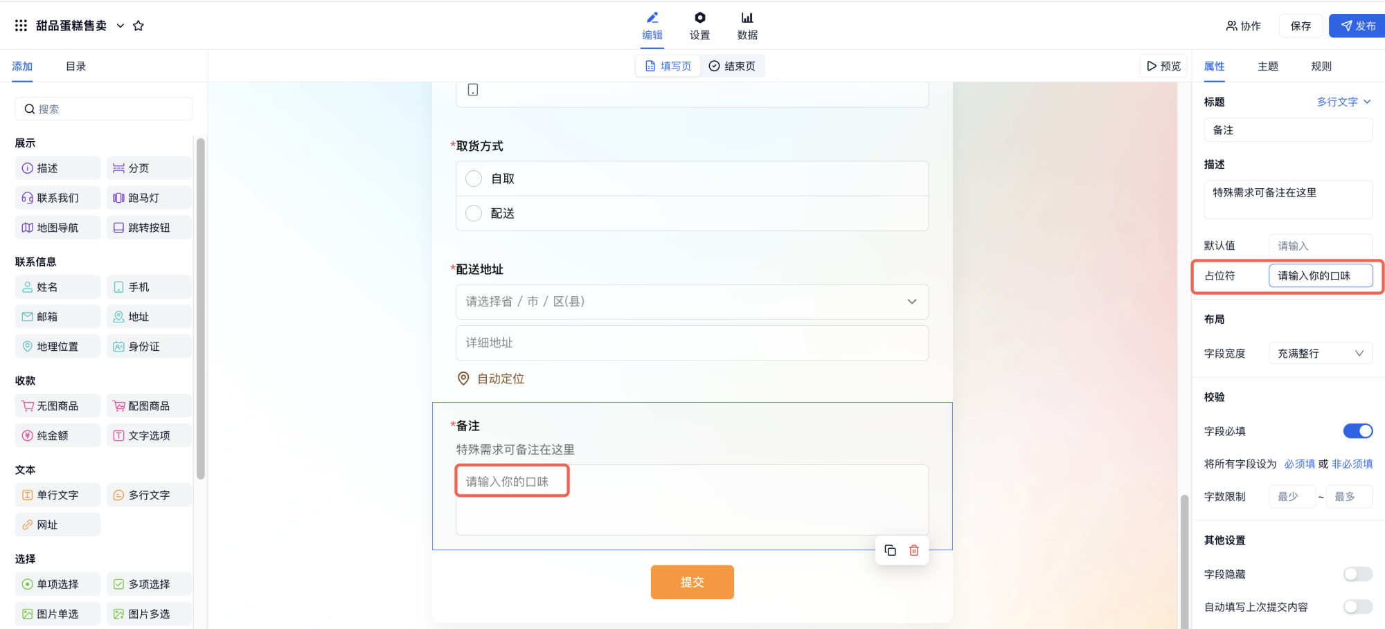Add a 图片单选 image single choice field
The height and width of the screenshot is (629, 1385).
[x=57, y=614]
